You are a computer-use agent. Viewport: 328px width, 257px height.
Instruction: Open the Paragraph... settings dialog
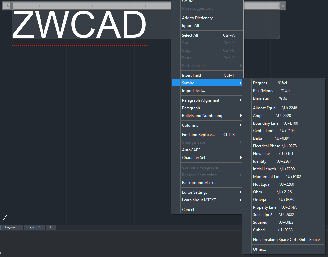207,108
